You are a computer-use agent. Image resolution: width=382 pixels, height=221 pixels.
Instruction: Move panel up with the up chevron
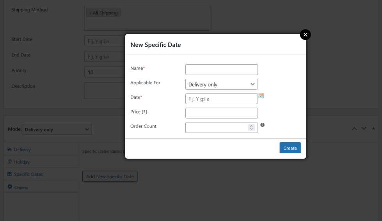354,129
